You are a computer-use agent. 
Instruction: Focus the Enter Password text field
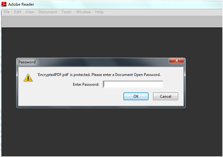pyautogui.click(x=133, y=84)
